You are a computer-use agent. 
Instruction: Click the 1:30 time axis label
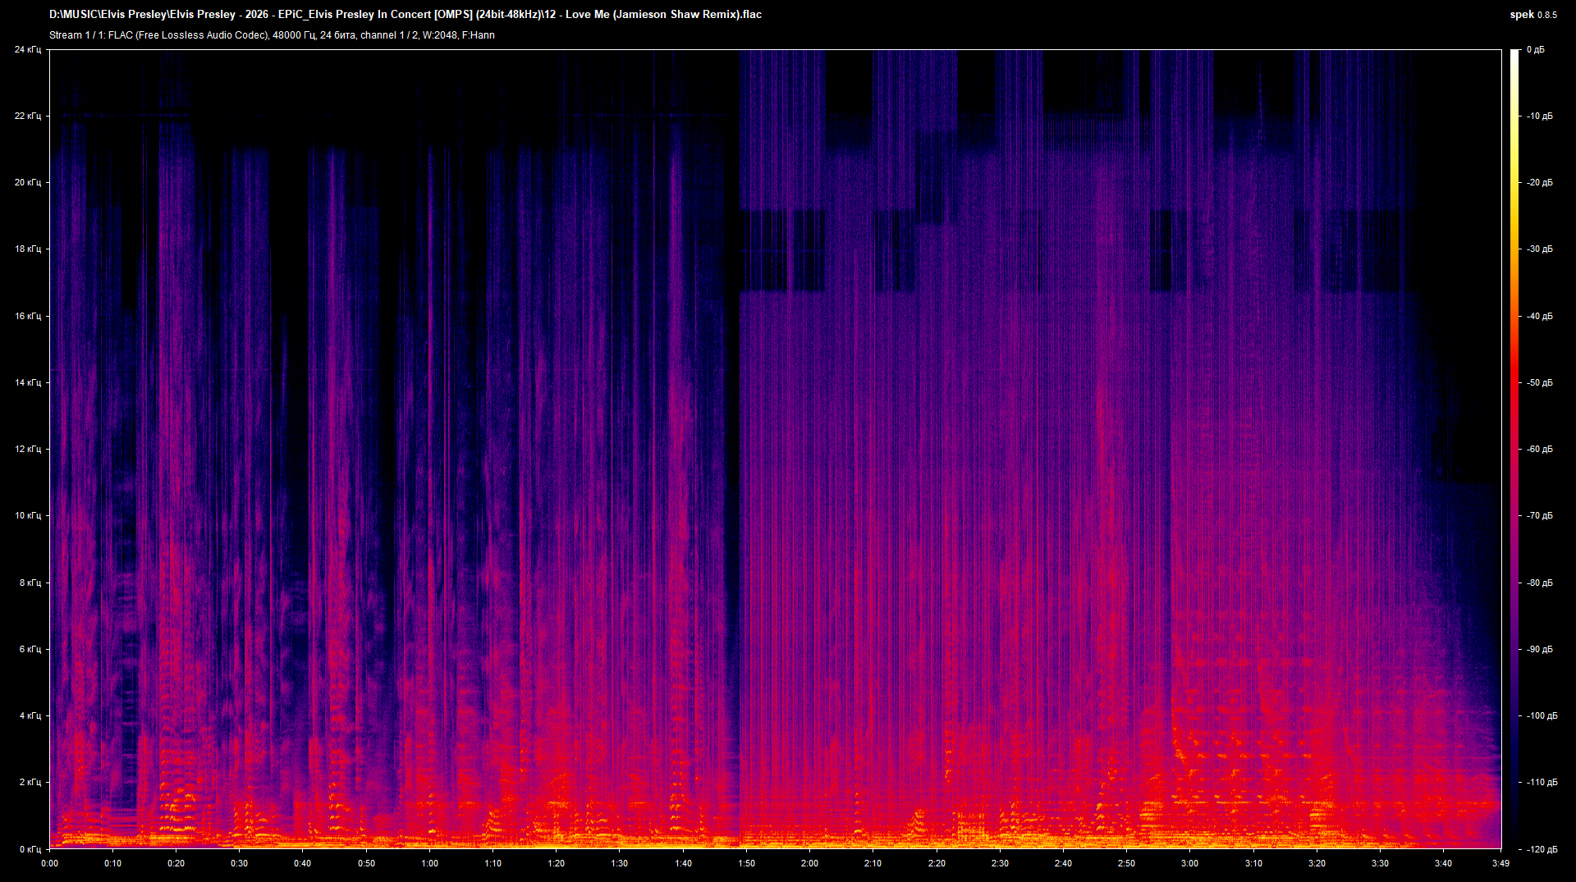(620, 863)
